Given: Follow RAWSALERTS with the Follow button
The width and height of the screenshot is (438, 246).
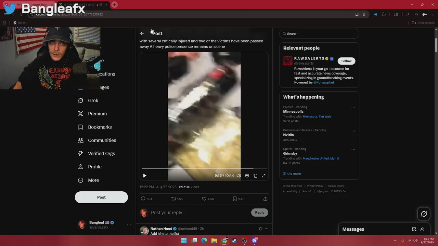Looking at the screenshot, I should [346, 61].
